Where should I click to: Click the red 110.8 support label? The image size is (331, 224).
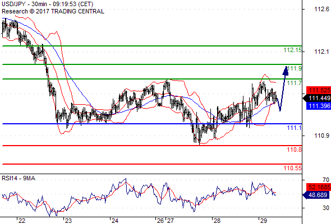295,150
